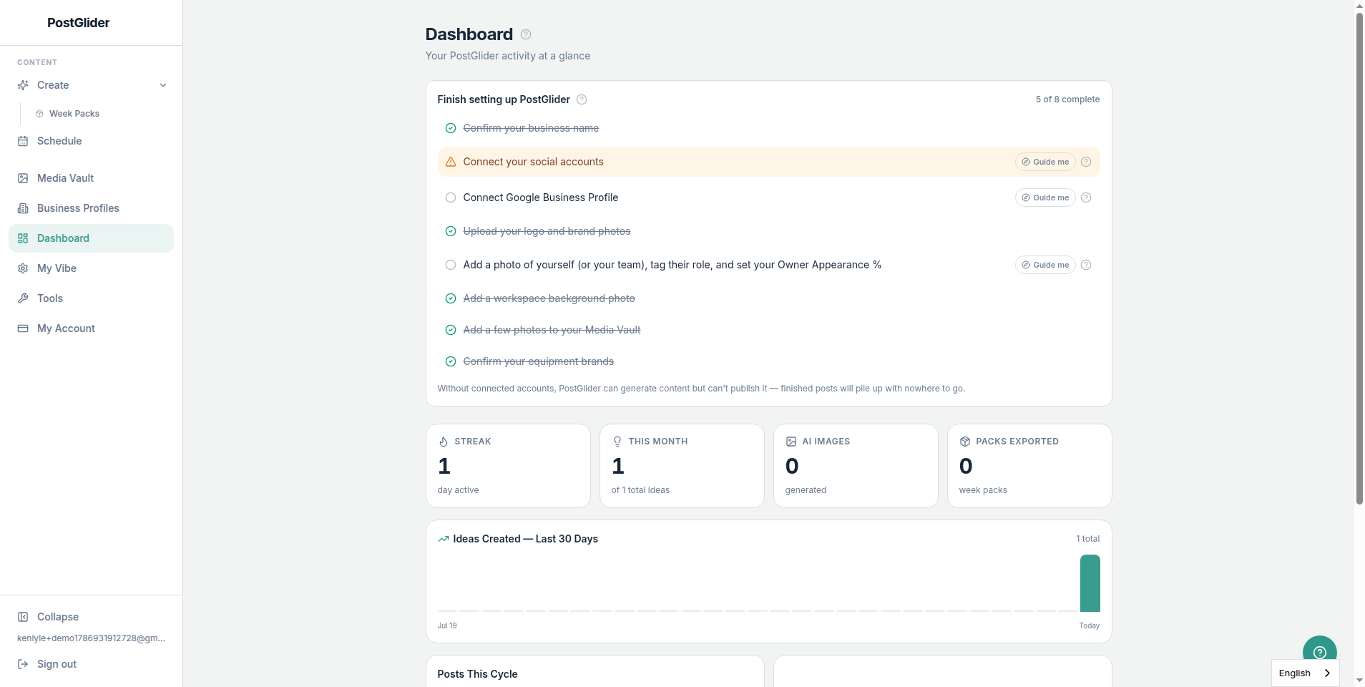Click checkmark for Confirm your equipment brands
This screenshot has width=1365, height=687.
pos(451,361)
